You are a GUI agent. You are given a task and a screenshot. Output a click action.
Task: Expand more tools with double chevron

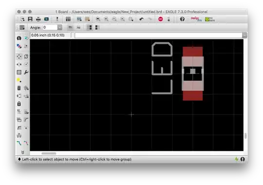[22, 152]
